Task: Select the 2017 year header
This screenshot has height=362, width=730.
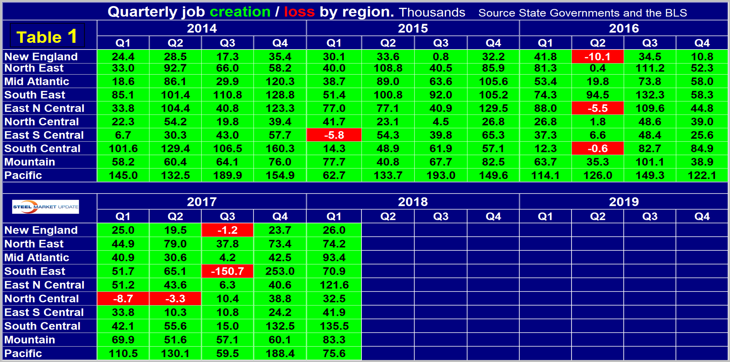Action: [202, 202]
